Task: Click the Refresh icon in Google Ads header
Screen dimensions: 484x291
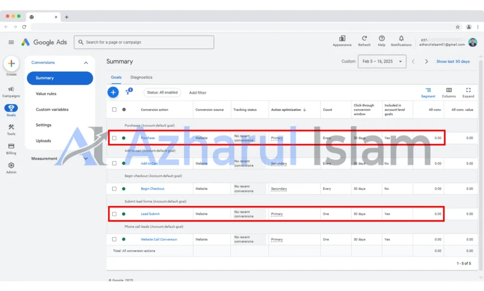Action: (364, 39)
